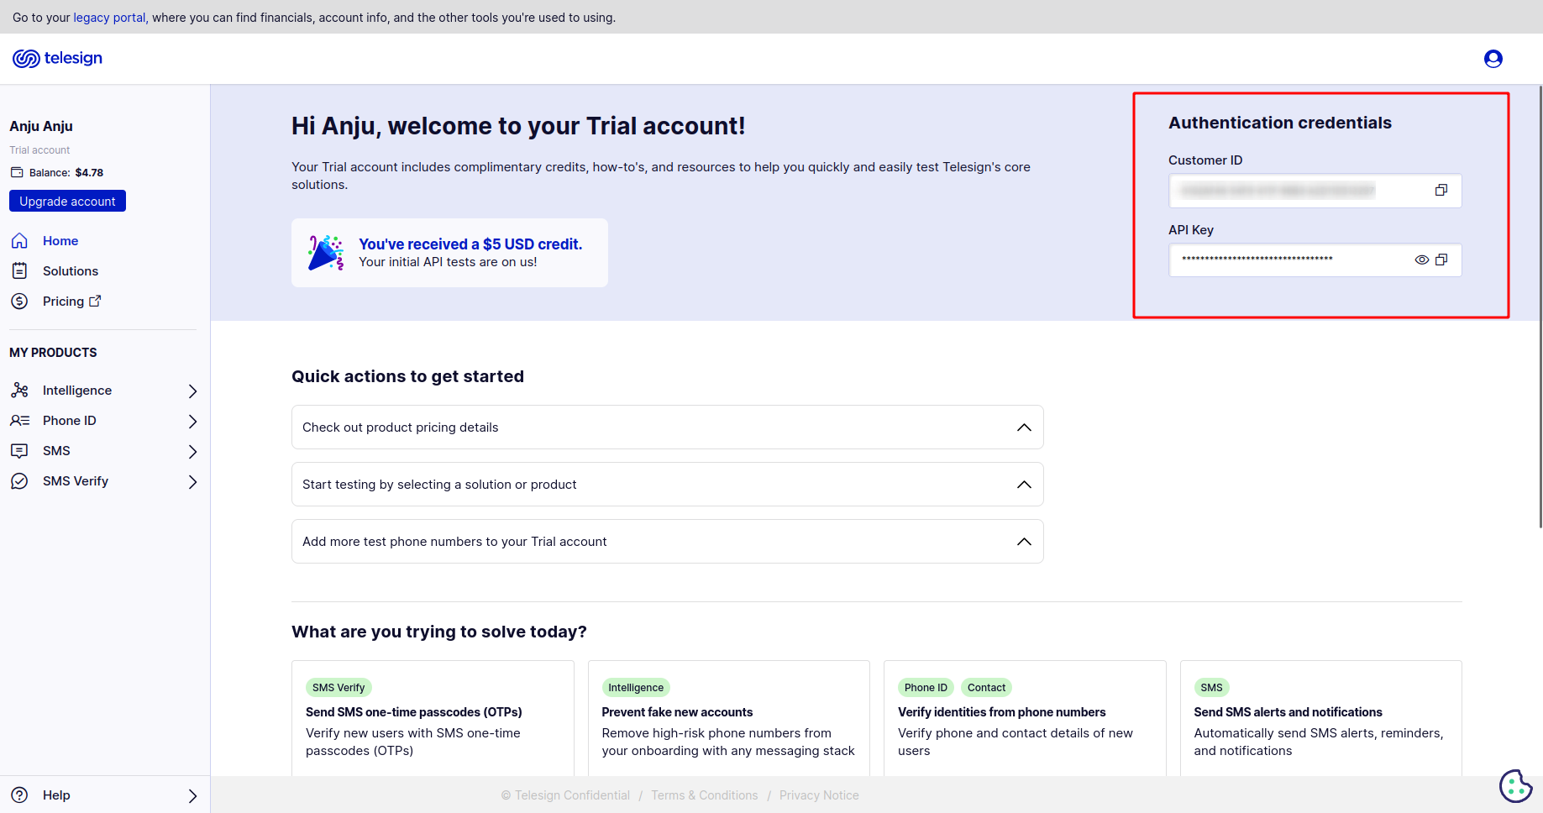The width and height of the screenshot is (1543, 813).
Task: Click the Help question mark icon
Action: point(19,795)
